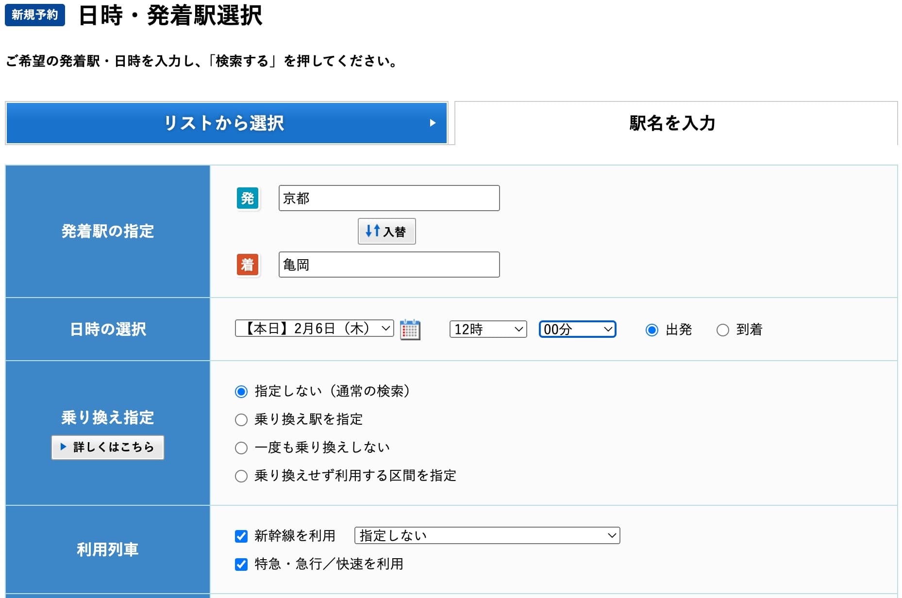
Task: Open the minutes dropdown 00分
Action: (x=577, y=329)
